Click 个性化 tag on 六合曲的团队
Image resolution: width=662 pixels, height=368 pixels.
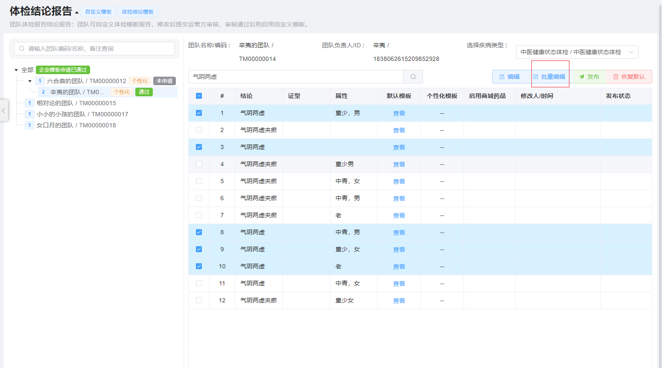[x=140, y=81]
